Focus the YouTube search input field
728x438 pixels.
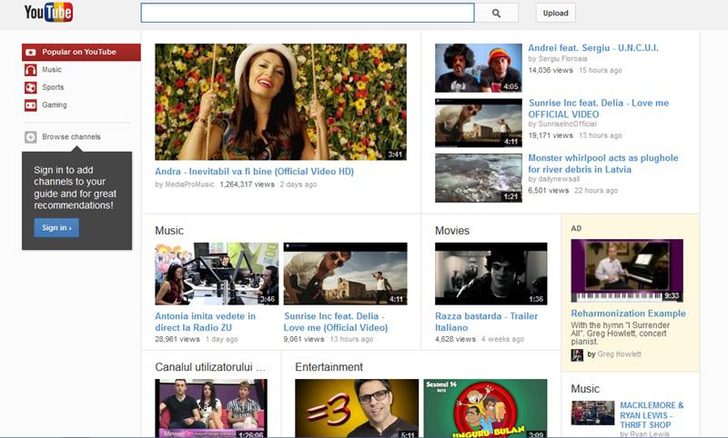[x=307, y=14]
